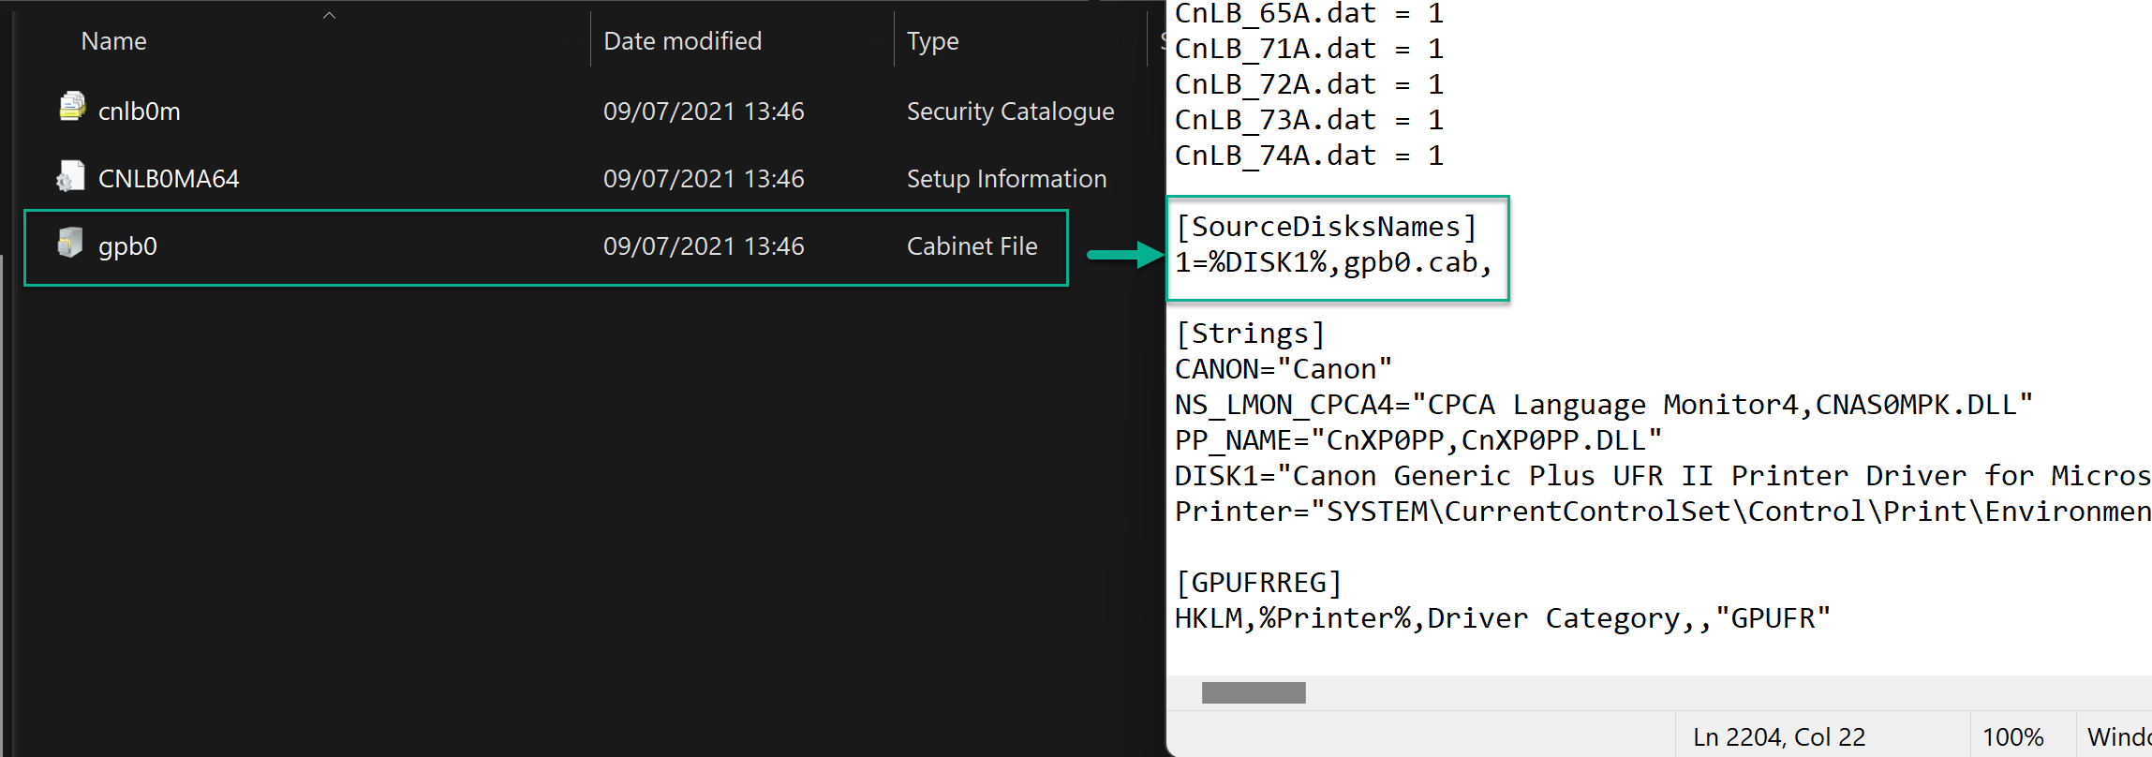This screenshot has width=2152, height=757.
Task: Click the CANON="Canon" text line
Action: tap(1283, 369)
